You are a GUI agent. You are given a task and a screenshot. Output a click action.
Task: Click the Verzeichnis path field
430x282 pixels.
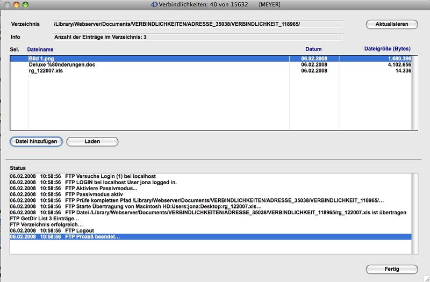197,24
